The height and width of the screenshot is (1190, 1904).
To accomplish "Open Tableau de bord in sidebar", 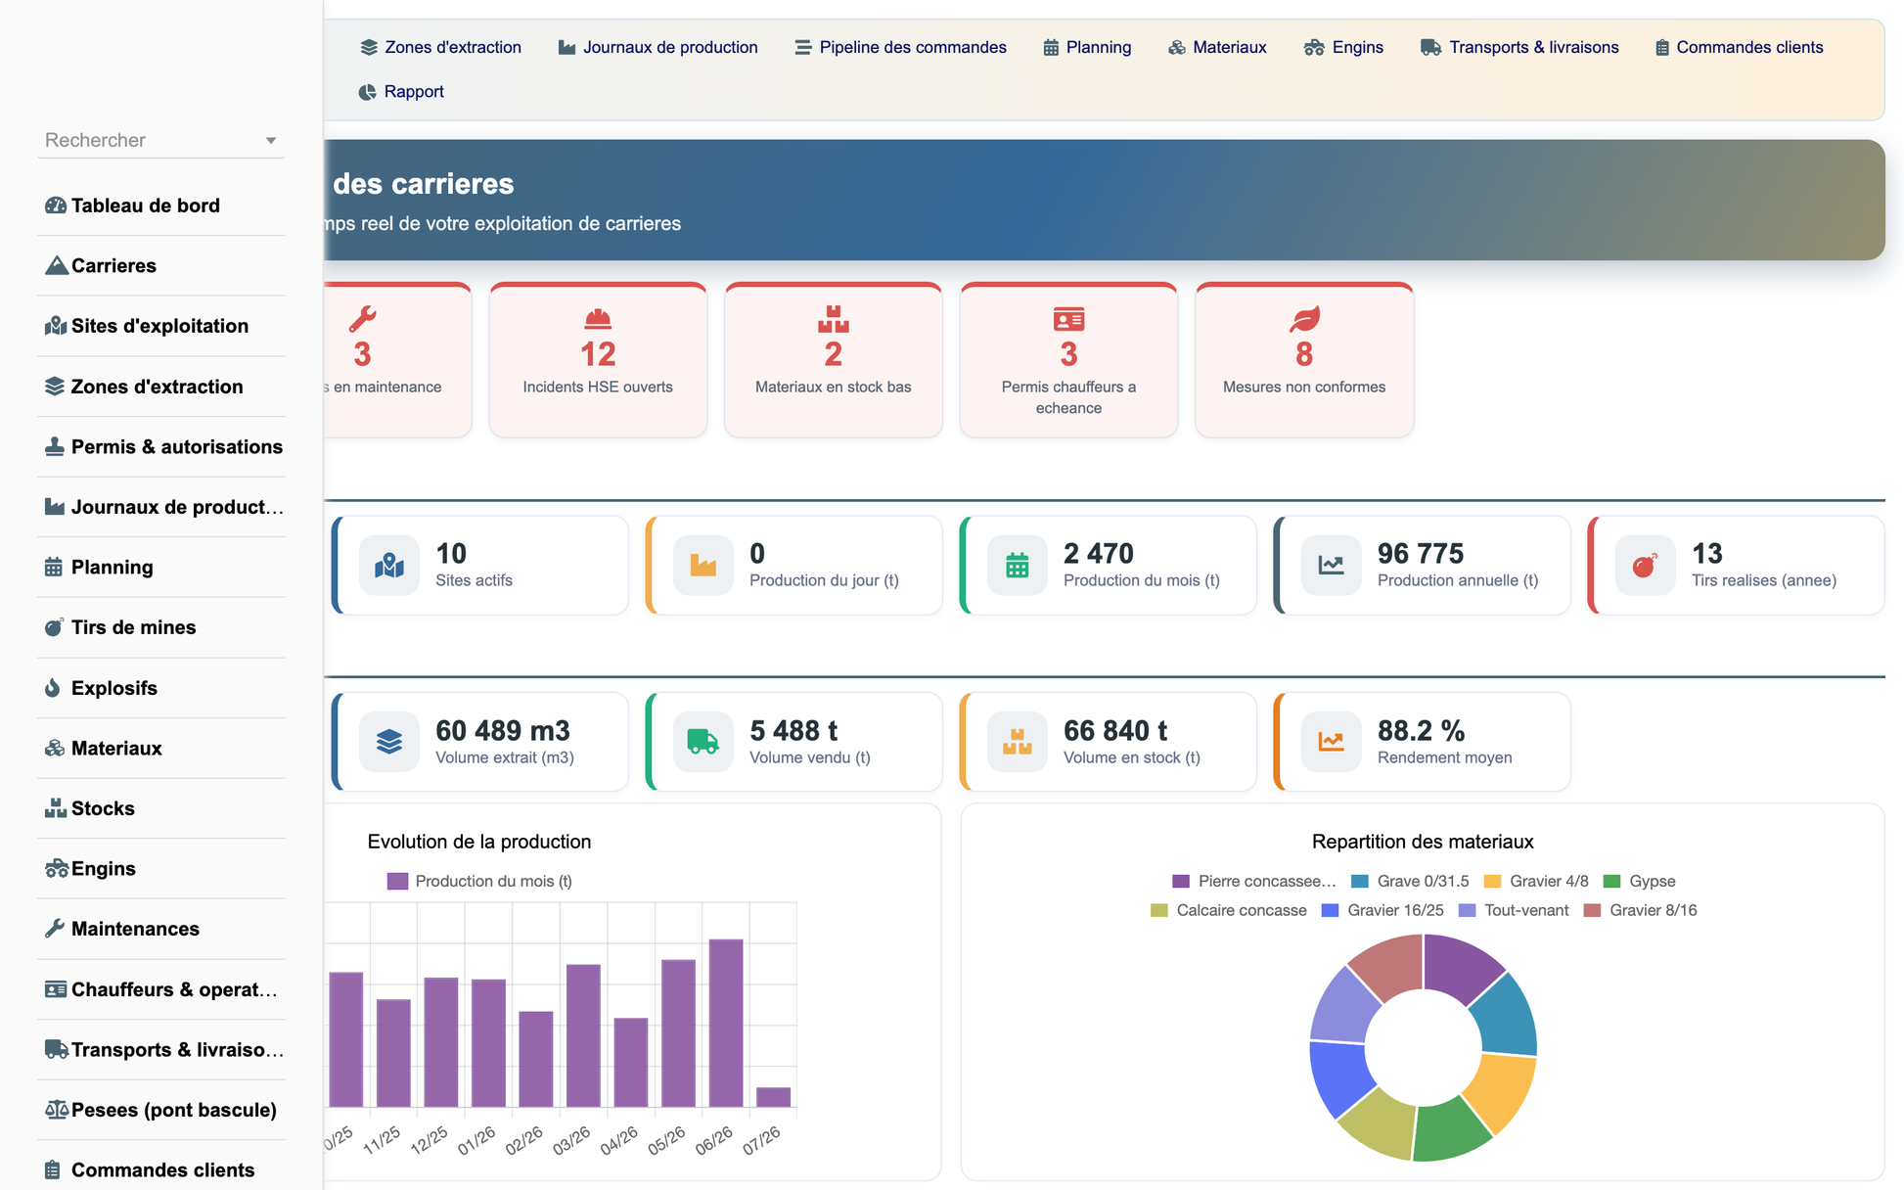I will pyautogui.click(x=161, y=206).
